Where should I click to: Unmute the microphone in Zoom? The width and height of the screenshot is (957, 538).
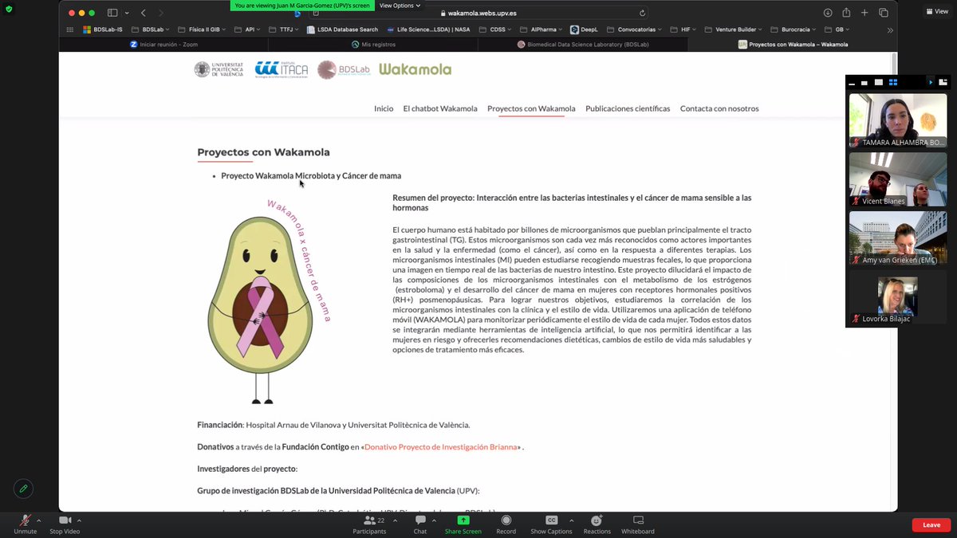click(x=25, y=524)
